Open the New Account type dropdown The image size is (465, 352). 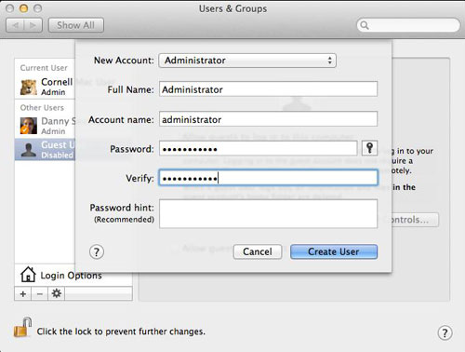click(247, 61)
